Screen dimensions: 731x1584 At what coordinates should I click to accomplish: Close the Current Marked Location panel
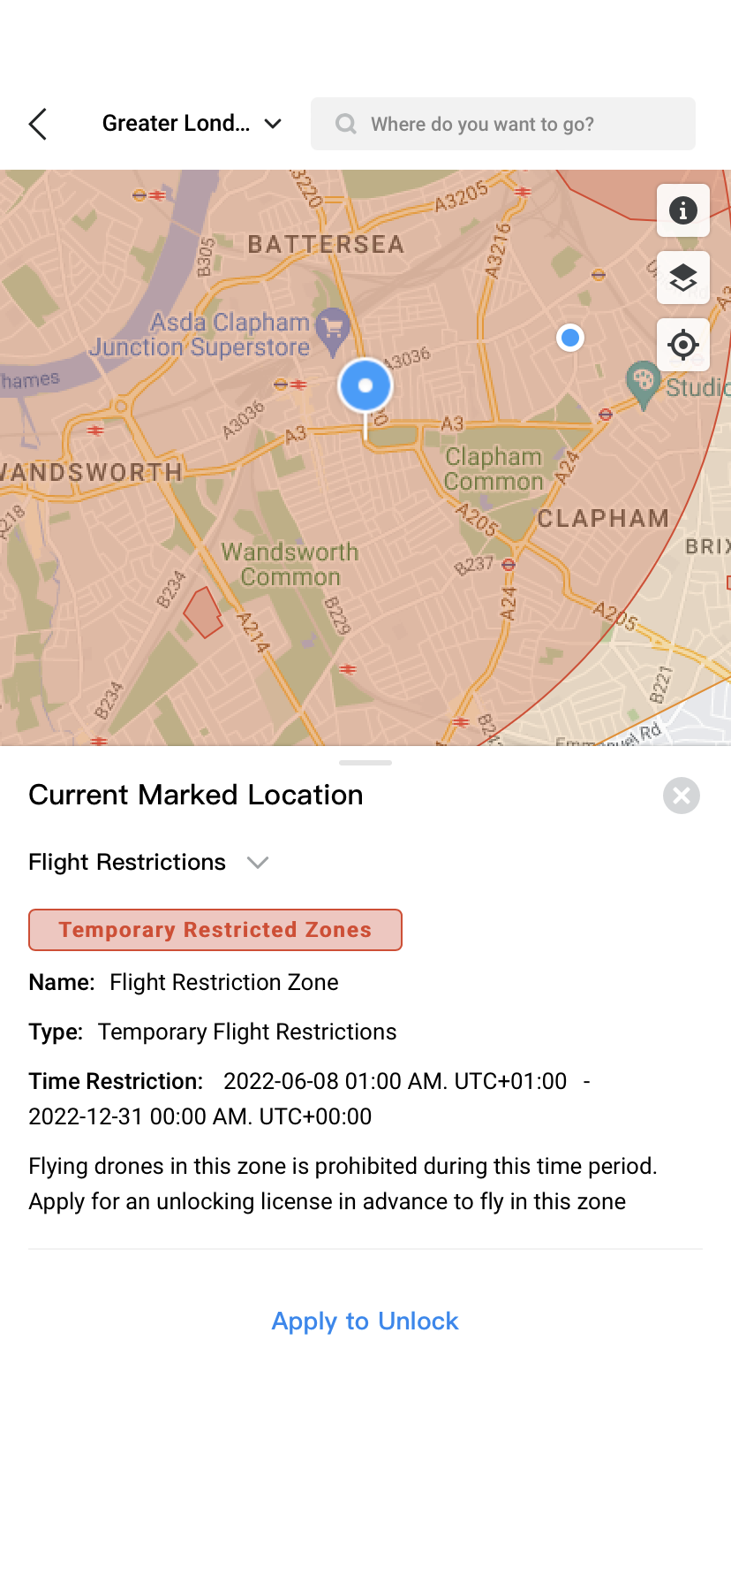[x=681, y=796]
